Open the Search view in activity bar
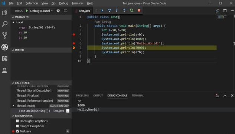Image resolution: width=235 pixels, height=134 pixels. coord(5,24)
